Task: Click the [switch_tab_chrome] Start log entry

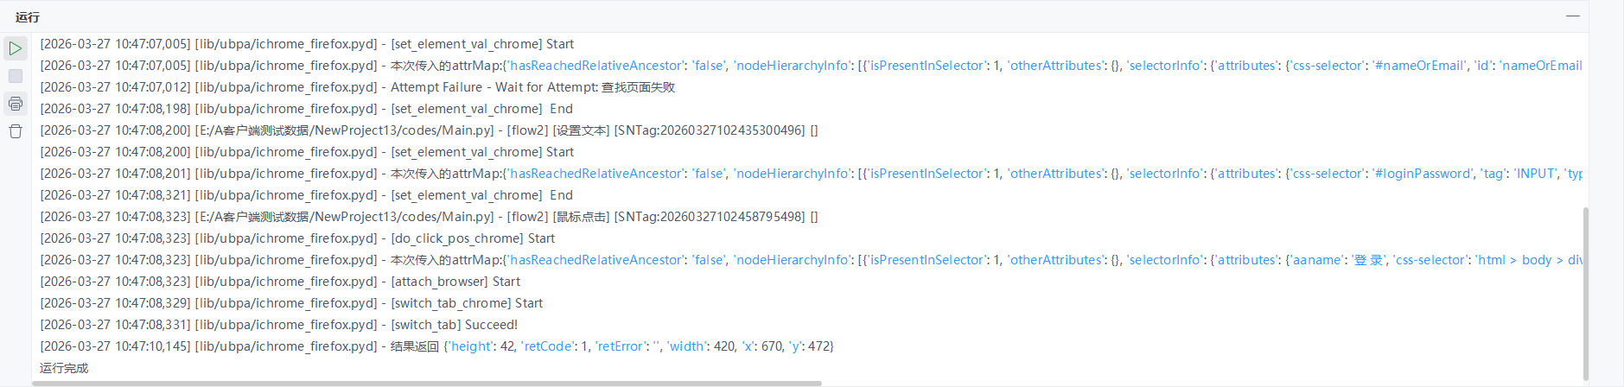Action: 291,303
